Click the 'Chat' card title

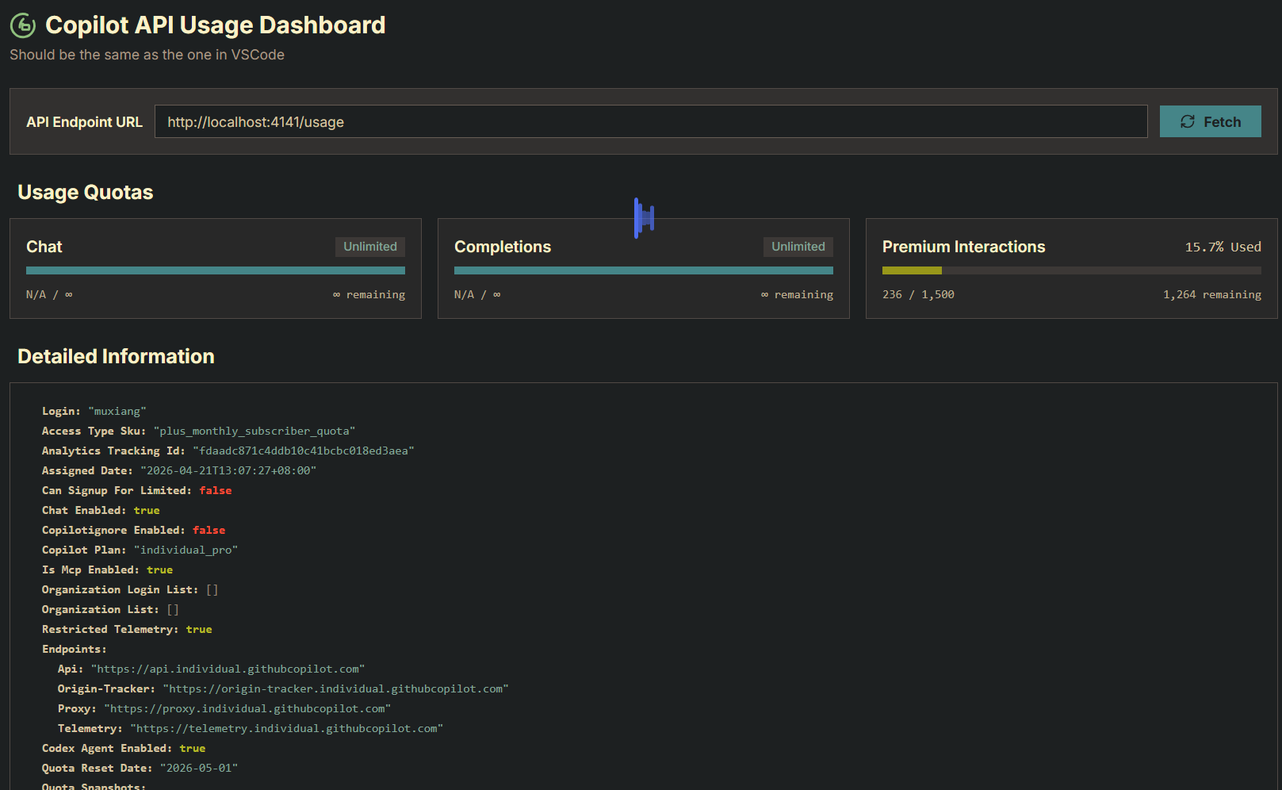tap(44, 247)
